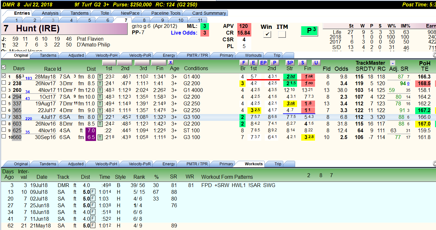Click the F marker on the 25Jun18 workout
This screenshot has width=436, height=230.
point(93,205)
